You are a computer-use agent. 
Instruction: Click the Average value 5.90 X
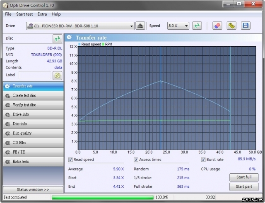tap(118, 169)
